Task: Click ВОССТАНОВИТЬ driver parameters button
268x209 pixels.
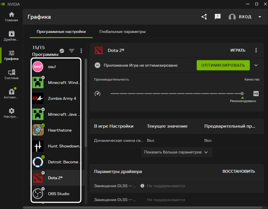Action: click(x=239, y=171)
